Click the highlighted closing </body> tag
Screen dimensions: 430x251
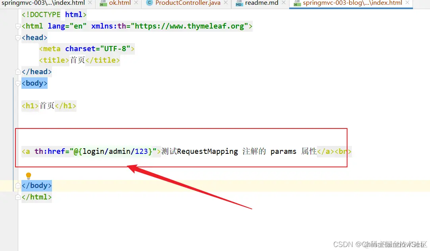[x=36, y=186]
